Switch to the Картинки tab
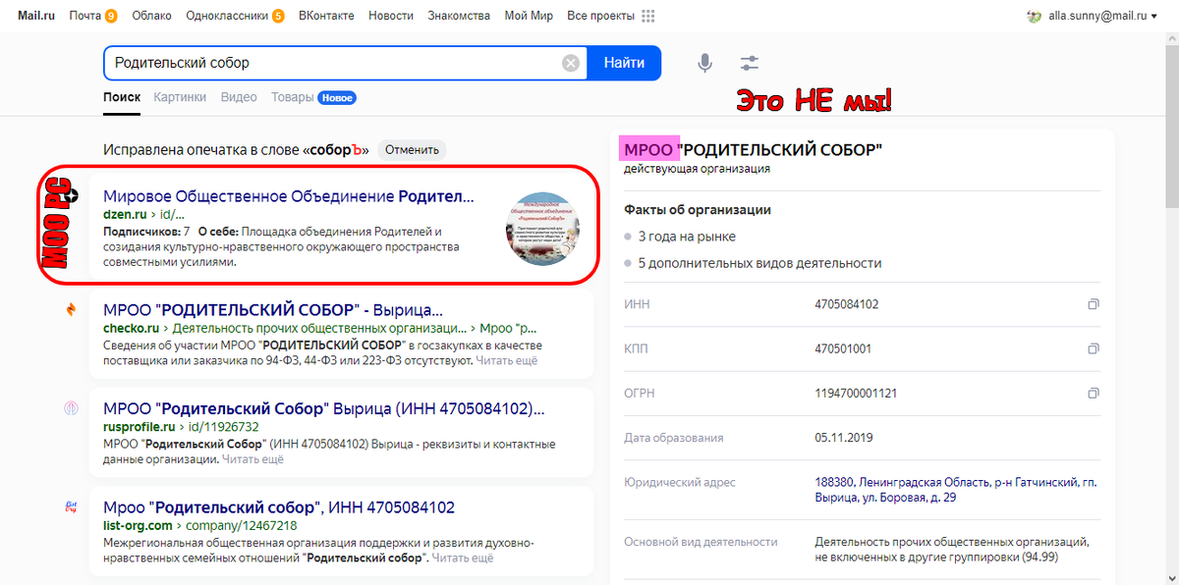The image size is (1179, 585). point(180,97)
